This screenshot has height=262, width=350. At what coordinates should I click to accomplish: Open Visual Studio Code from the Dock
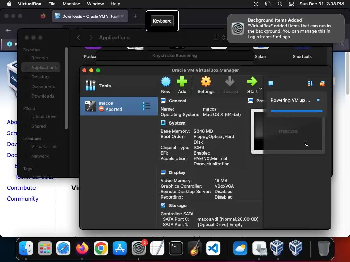pos(213,248)
